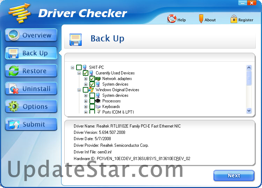Click the Overview globe icon
The height and width of the screenshot is (188, 262).
point(14,35)
